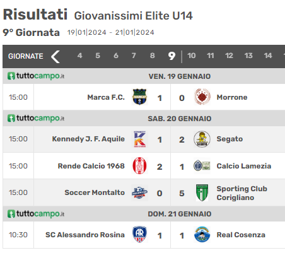Jump to giornata 14
The image size is (285, 260).
[x=268, y=56]
